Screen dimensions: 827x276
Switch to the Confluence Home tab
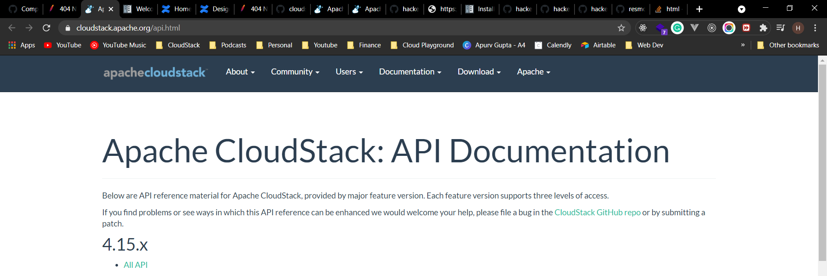click(x=177, y=9)
